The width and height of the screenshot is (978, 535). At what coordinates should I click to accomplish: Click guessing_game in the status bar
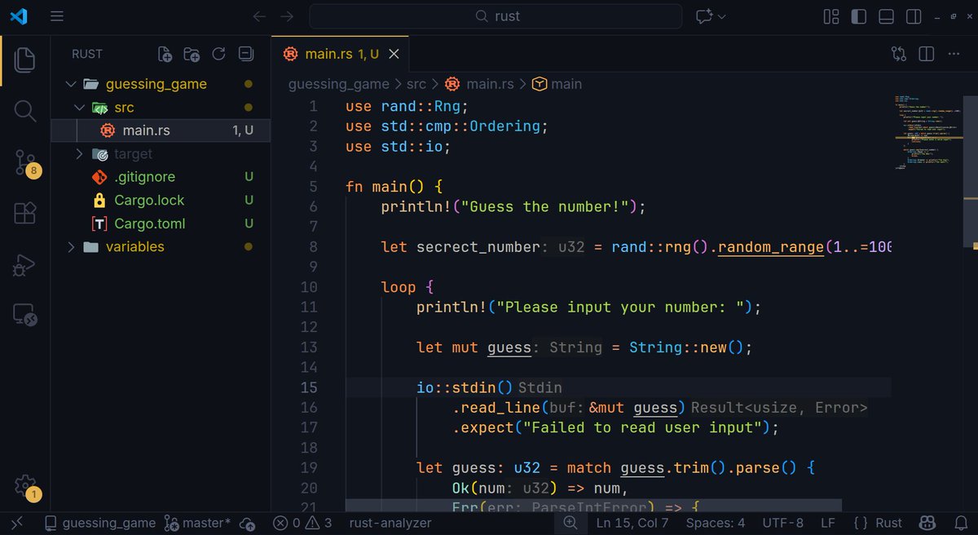(99, 523)
